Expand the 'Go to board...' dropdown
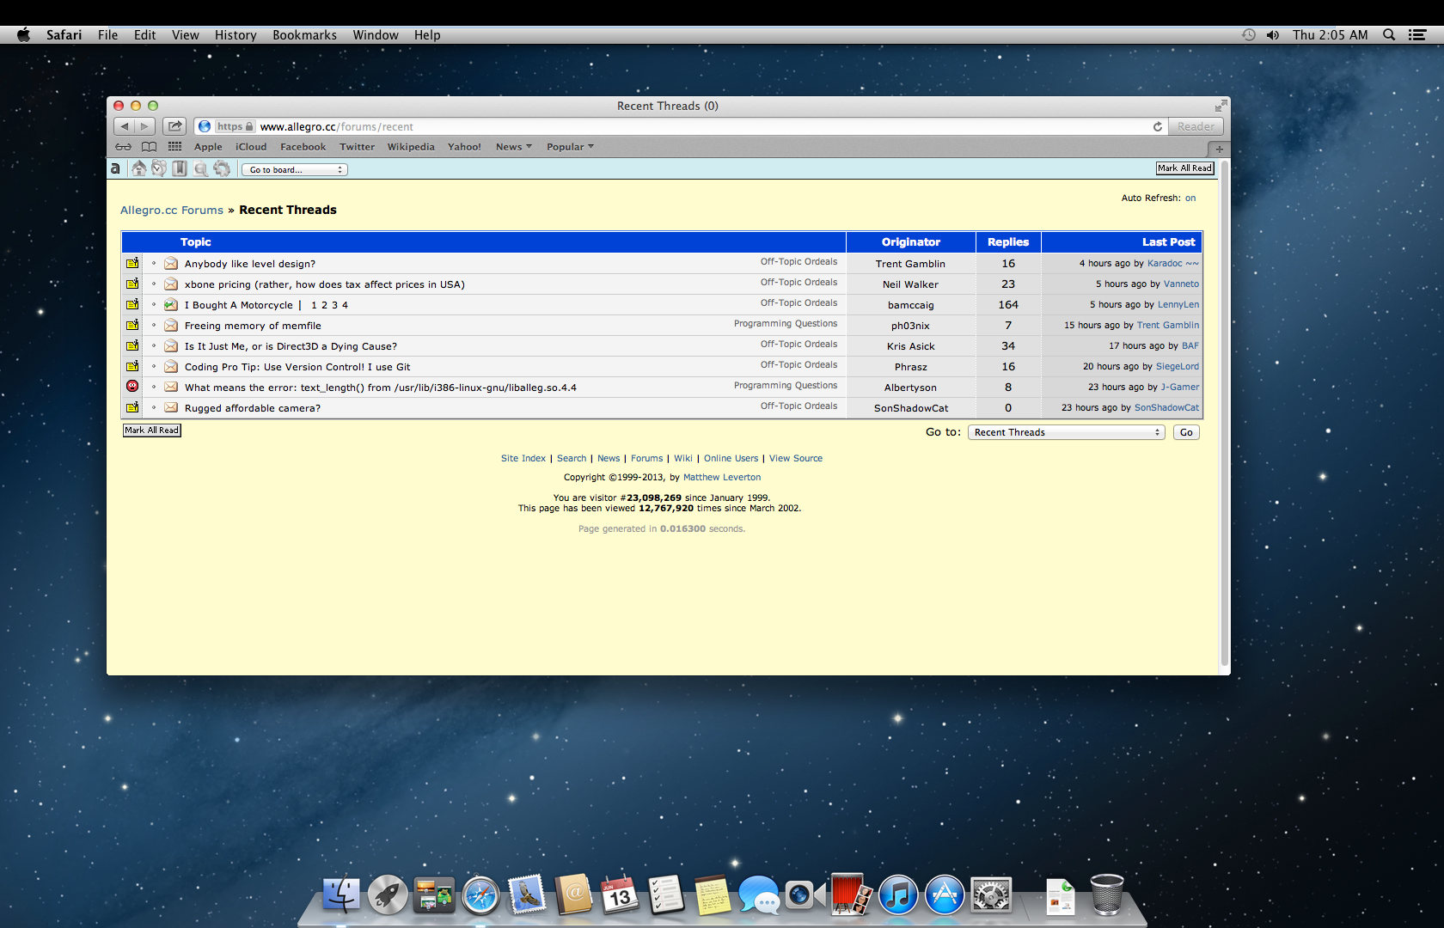Screen dimensions: 1444x928 (x=295, y=170)
